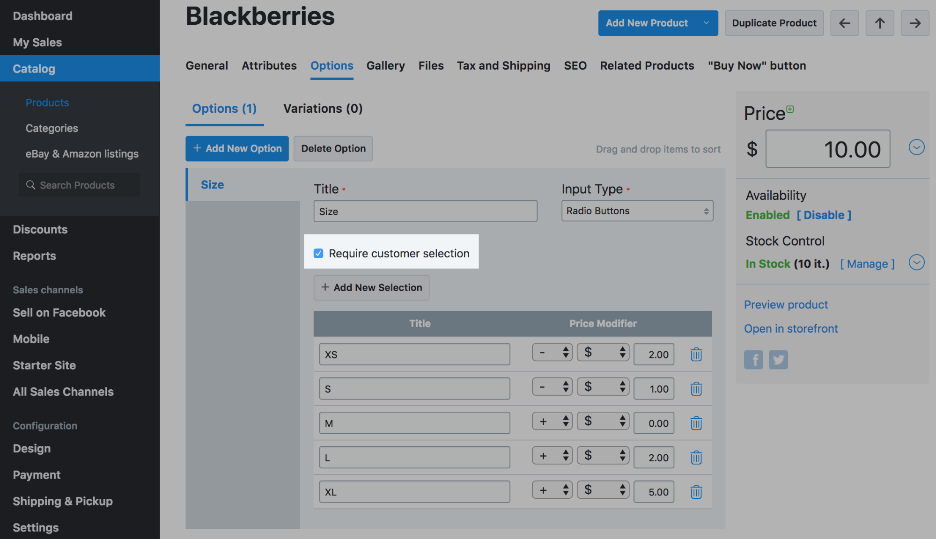This screenshot has height=539, width=936.
Task: Share product on Twitter
Action: (778, 360)
